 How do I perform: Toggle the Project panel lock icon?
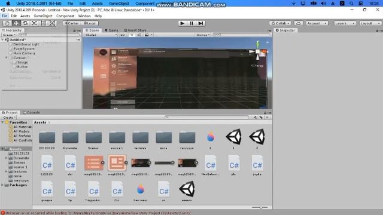point(265,113)
